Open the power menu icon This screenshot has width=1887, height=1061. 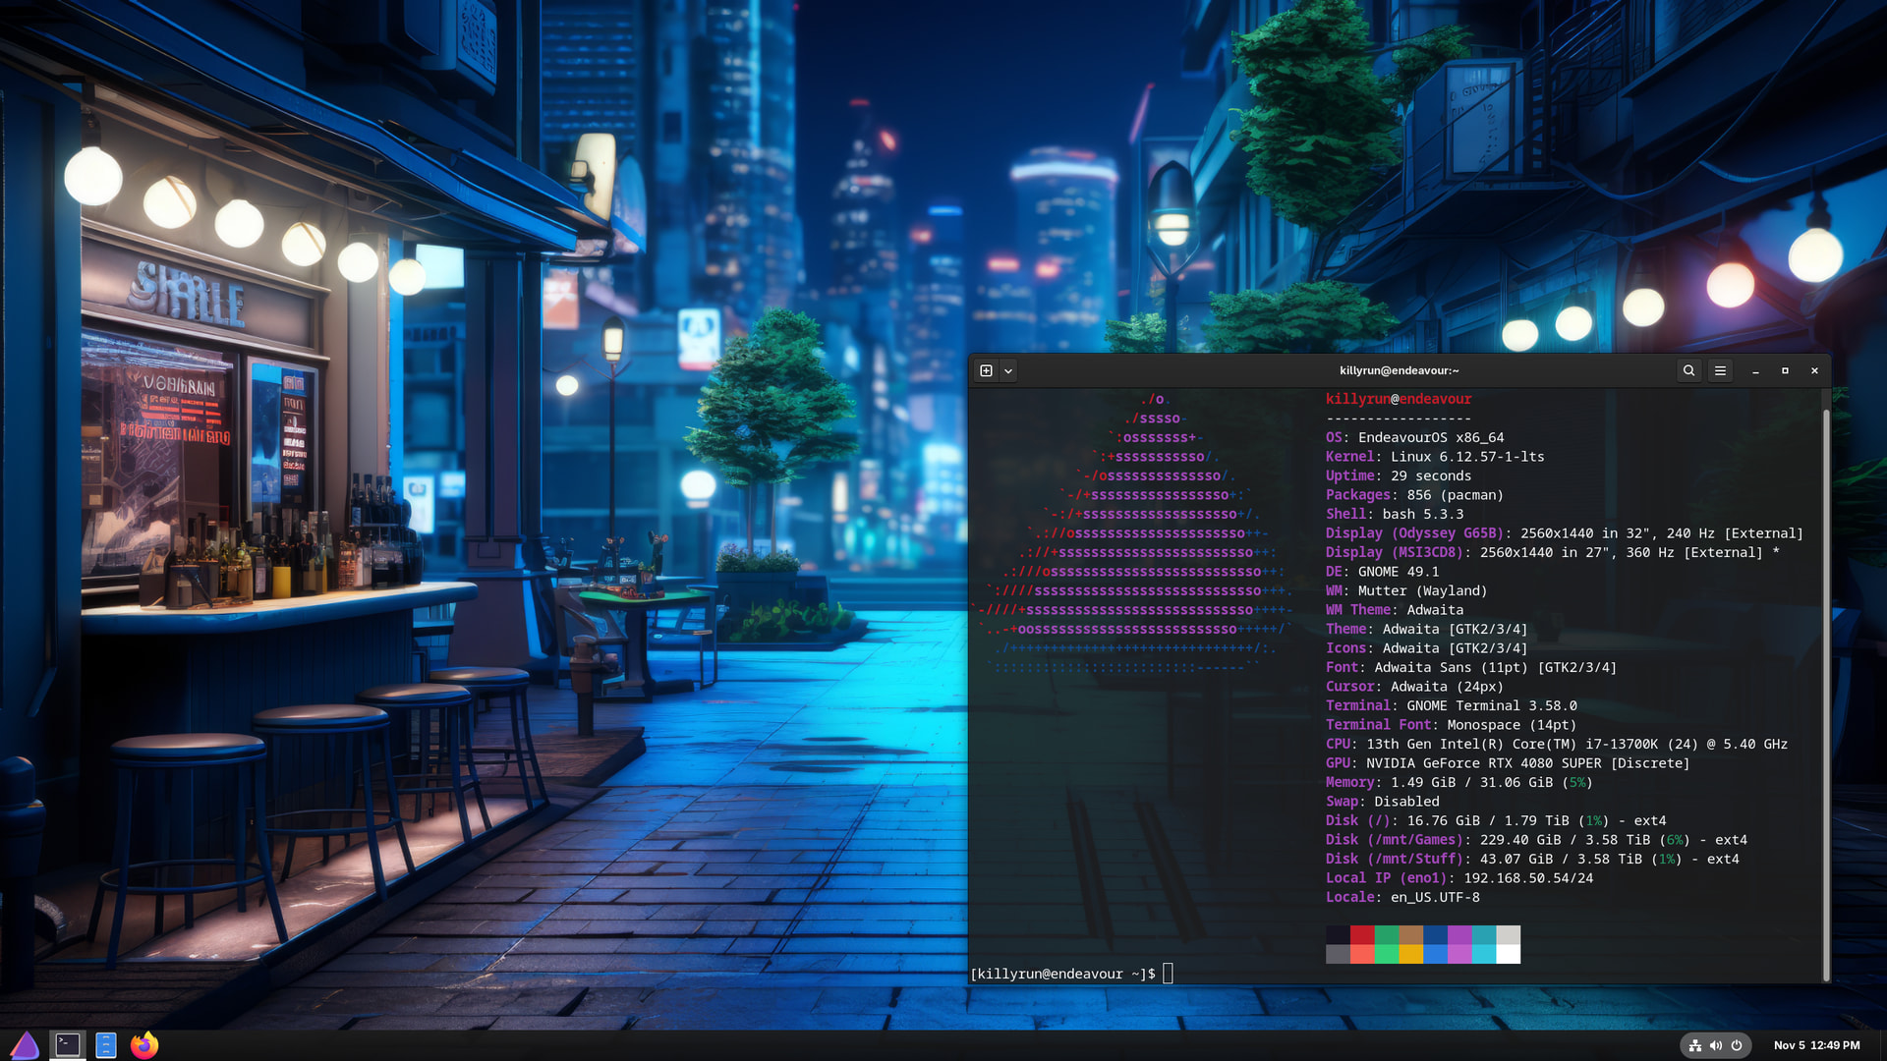(x=1737, y=1045)
